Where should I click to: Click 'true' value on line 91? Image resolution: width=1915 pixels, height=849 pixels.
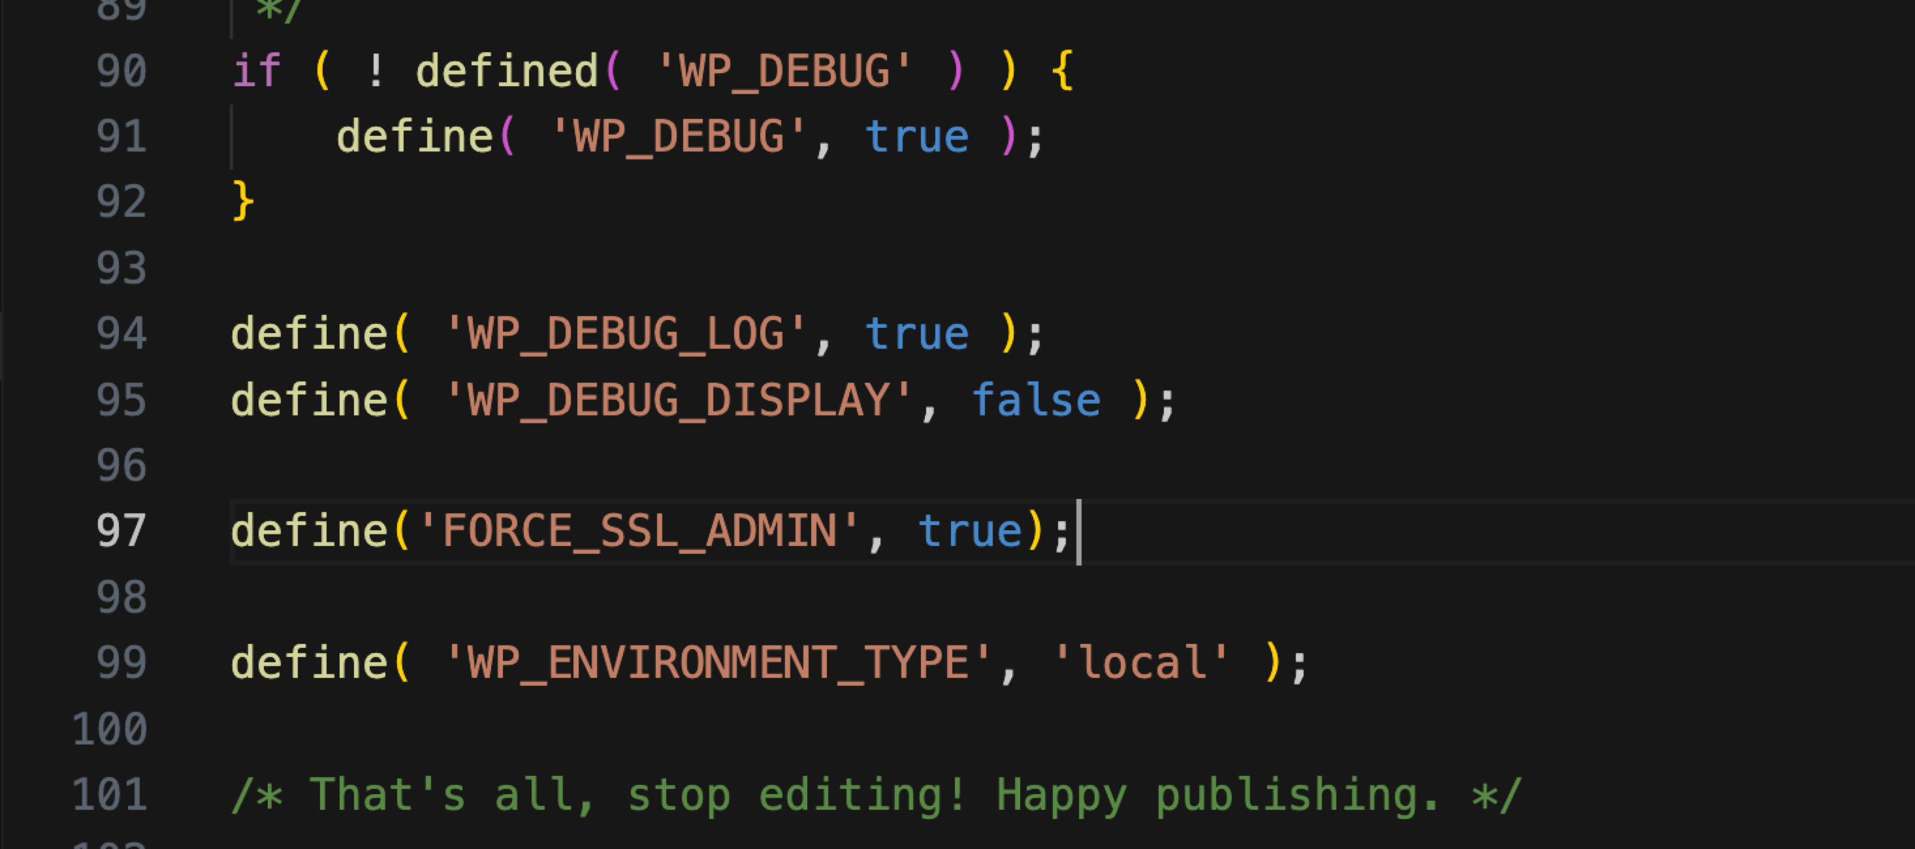pyautogui.click(x=918, y=136)
